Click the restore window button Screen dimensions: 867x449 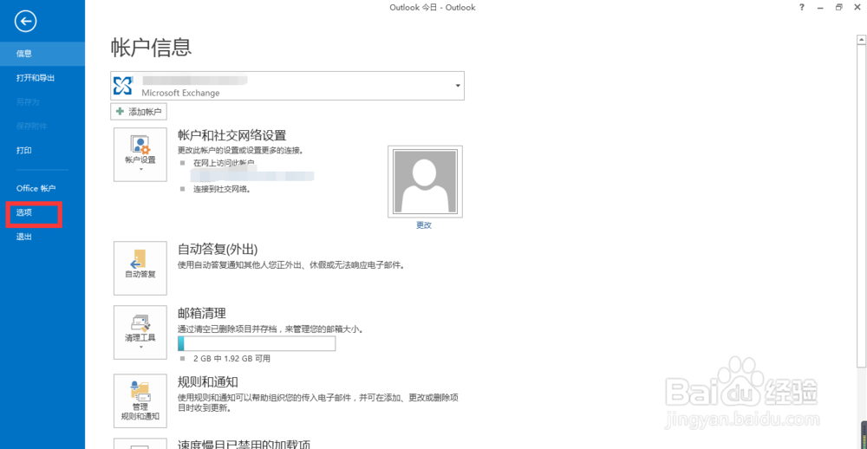[x=839, y=8]
